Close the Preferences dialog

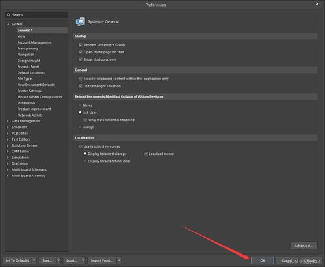317,4
